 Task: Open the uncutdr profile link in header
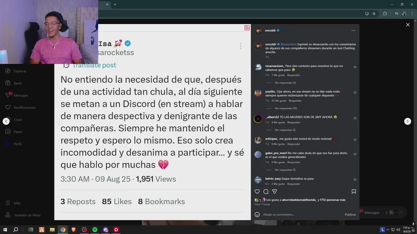pos(270,31)
